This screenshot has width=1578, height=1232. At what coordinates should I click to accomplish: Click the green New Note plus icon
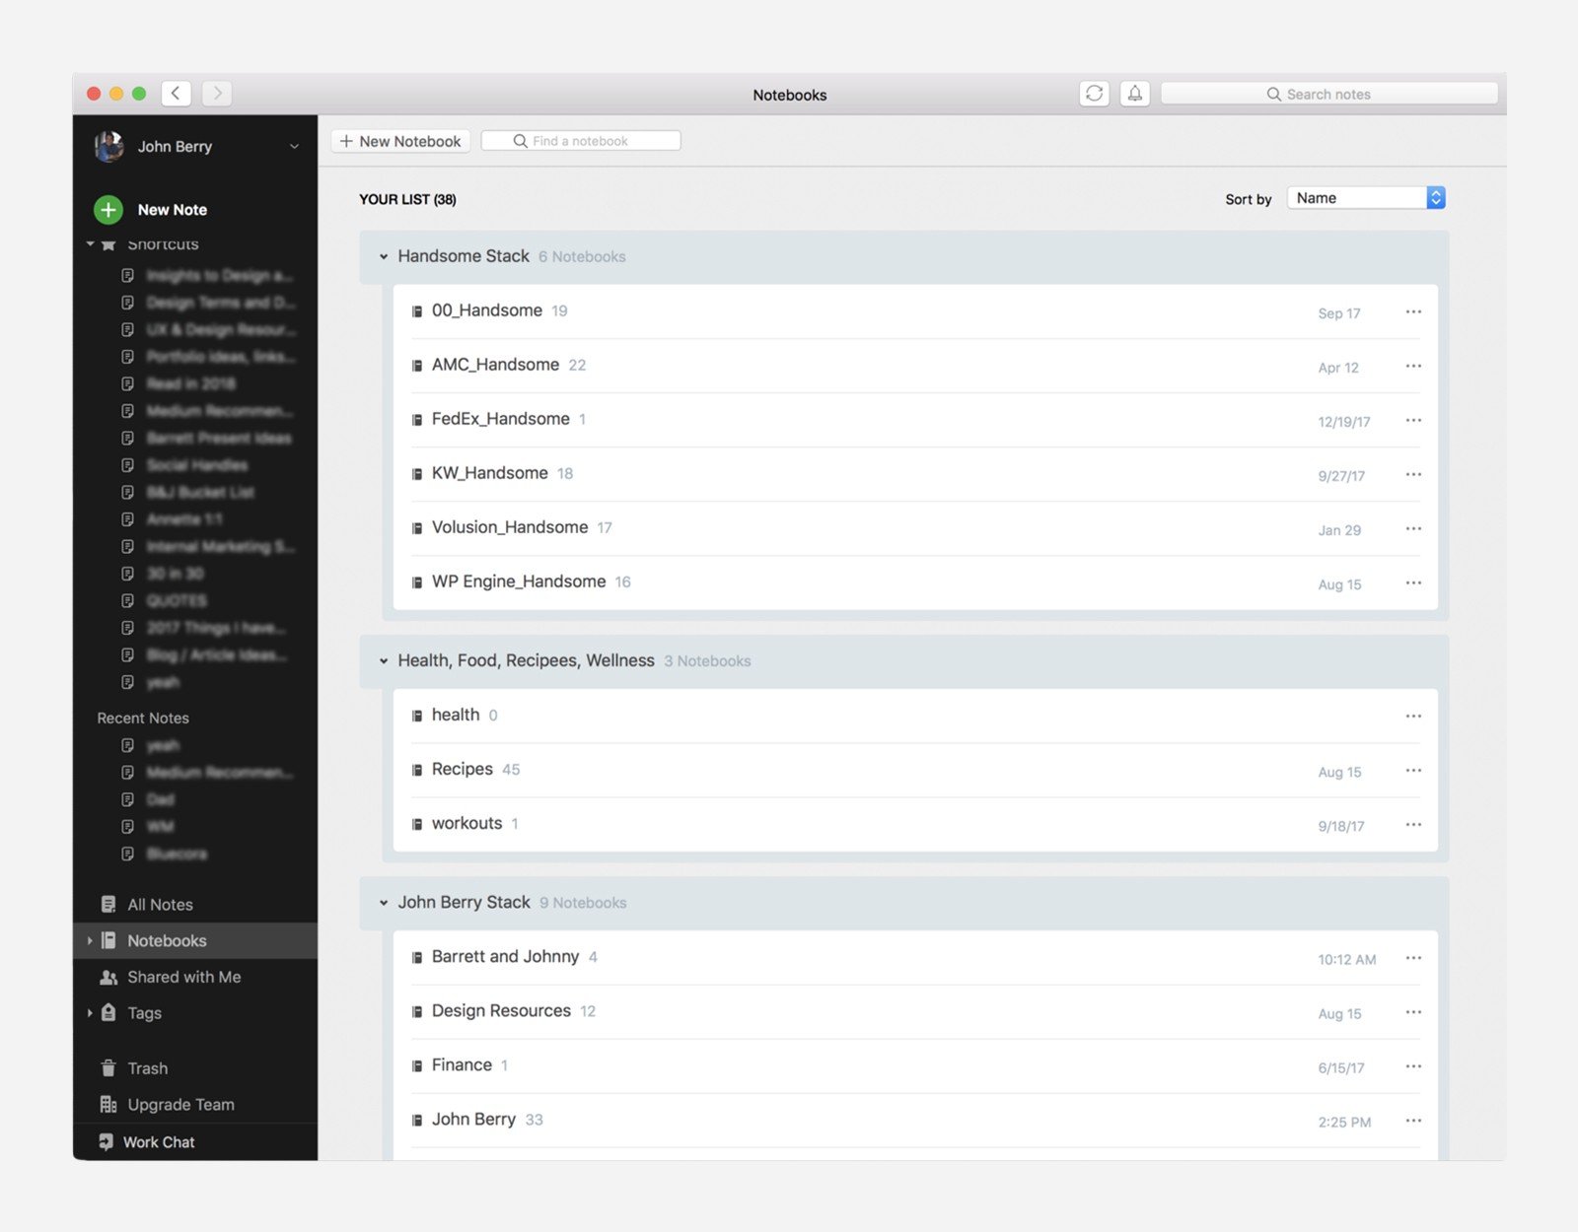108,209
